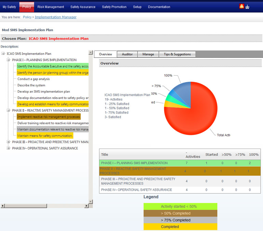This screenshot has width=263, height=231.
Task: Open the My Safety menu
Action: pos(10,7)
